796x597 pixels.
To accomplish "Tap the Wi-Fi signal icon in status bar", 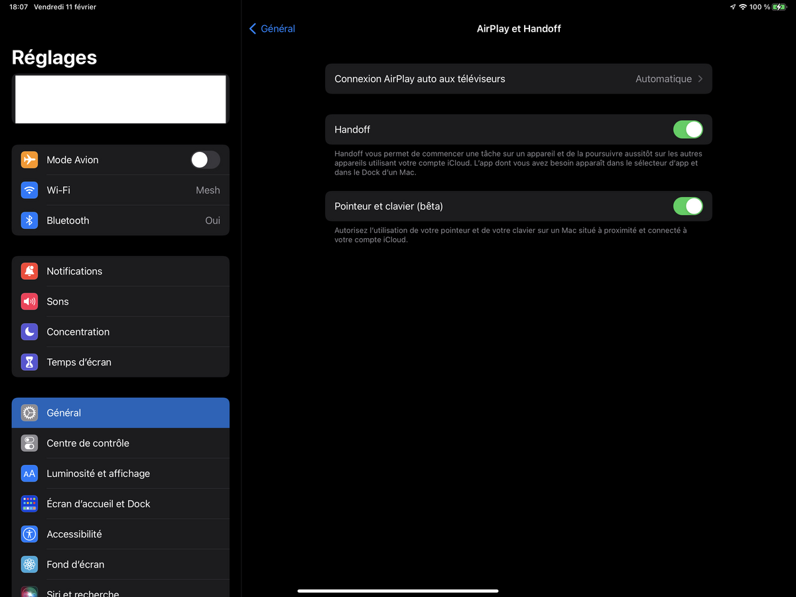I will (743, 7).
